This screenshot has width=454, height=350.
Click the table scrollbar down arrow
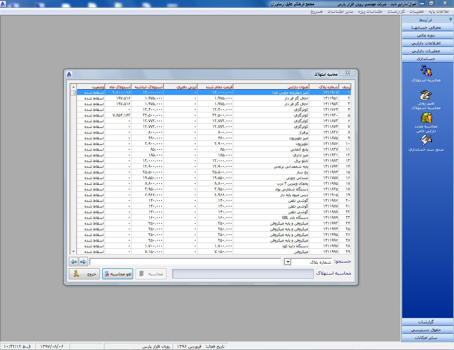coord(73,252)
